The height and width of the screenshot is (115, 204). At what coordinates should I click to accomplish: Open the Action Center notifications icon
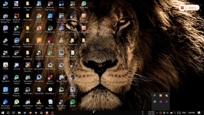coord(199,113)
